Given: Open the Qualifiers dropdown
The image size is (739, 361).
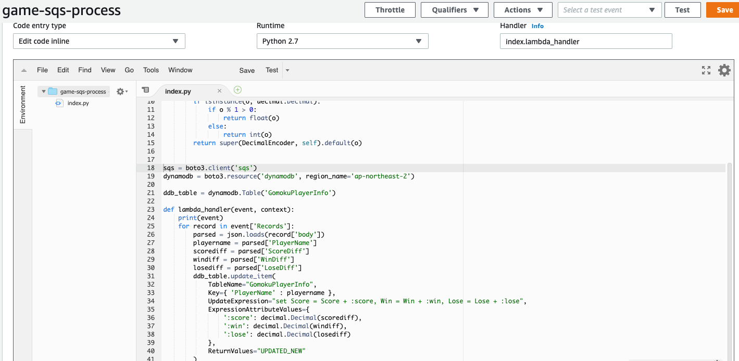Looking at the screenshot, I should tap(454, 9).
